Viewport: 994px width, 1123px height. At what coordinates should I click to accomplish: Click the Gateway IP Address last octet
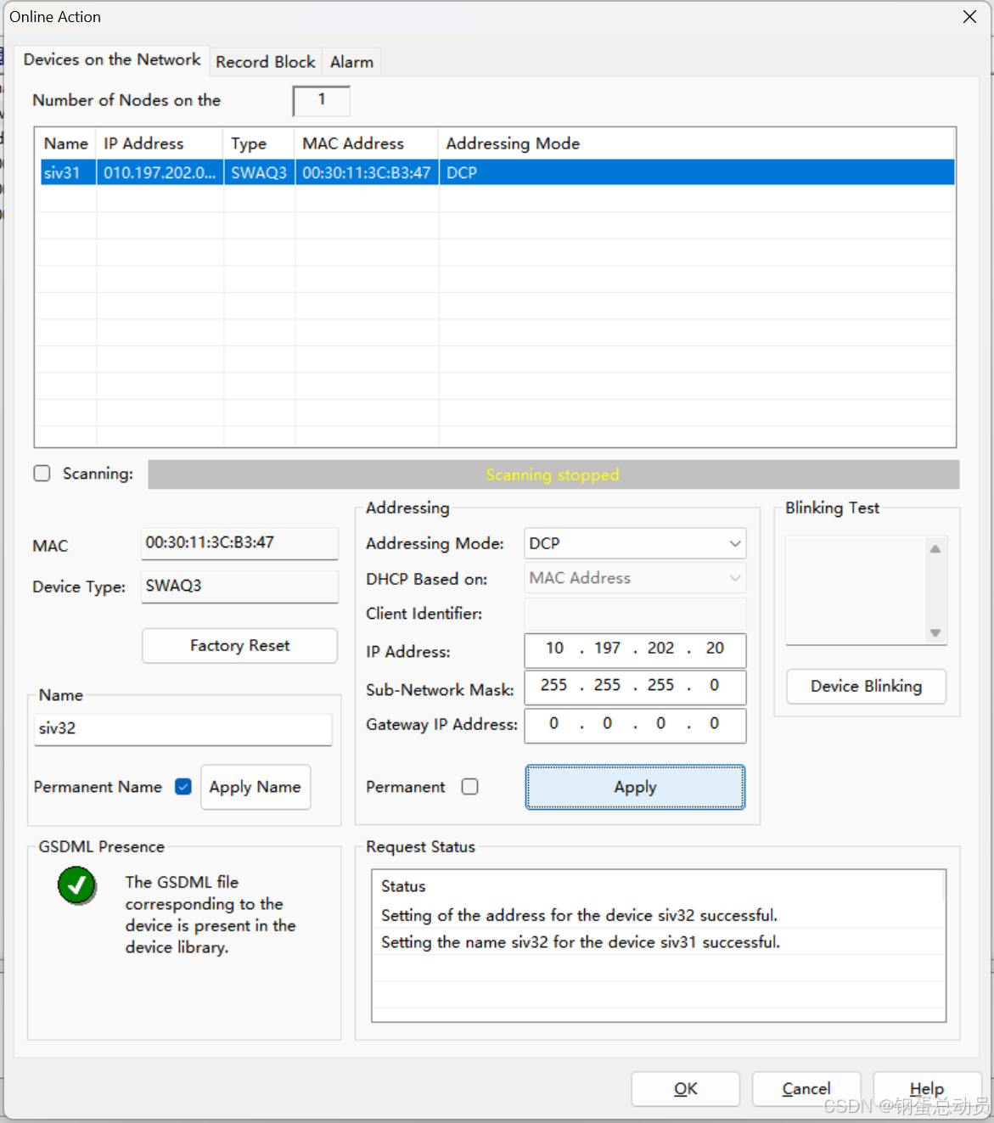pos(715,723)
